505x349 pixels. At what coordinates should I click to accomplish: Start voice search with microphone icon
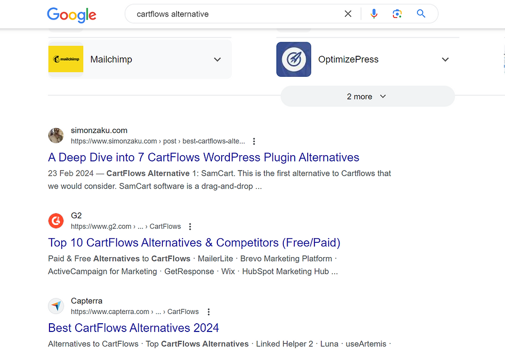pyautogui.click(x=374, y=14)
